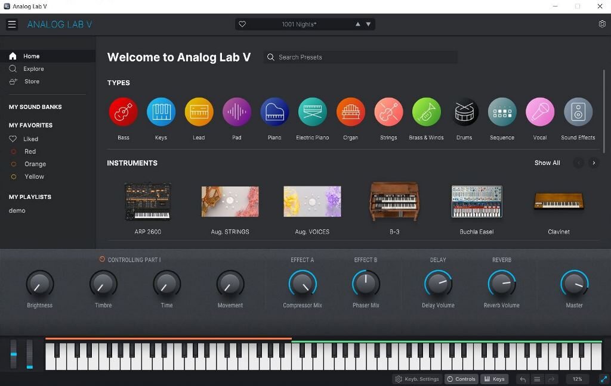The height and width of the screenshot is (386, 611).
Task: Click the undo arrow in bottom bar
Action: [x=523, y=379]
